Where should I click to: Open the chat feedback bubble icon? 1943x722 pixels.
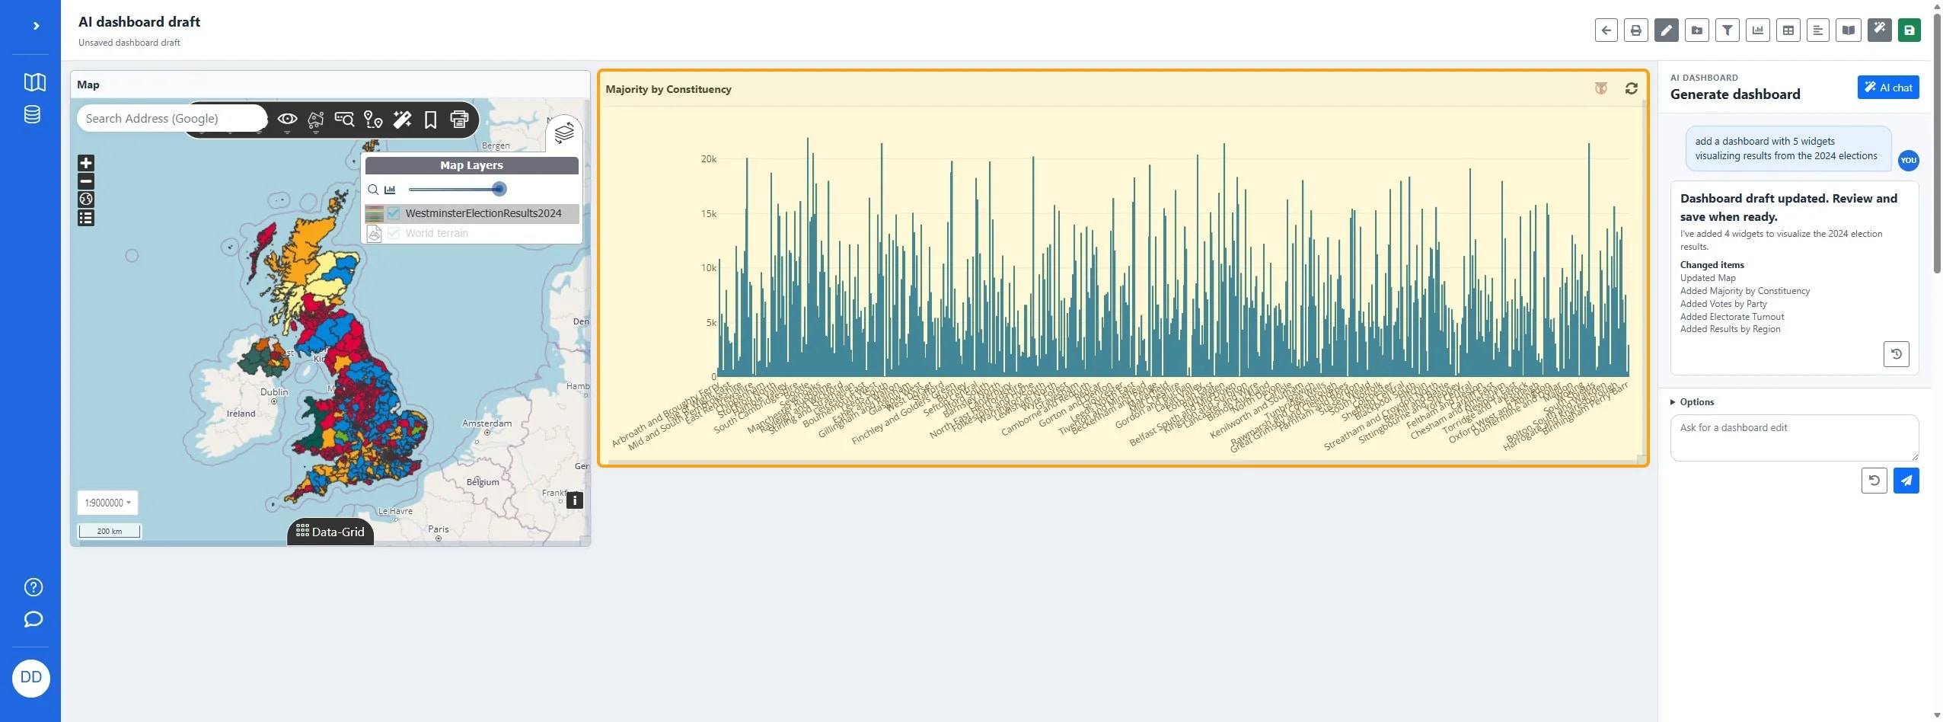pos(33,619)
